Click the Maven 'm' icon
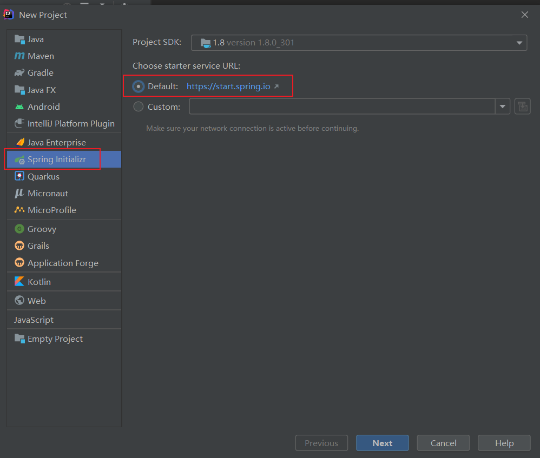The image size is (540, 458). point(19,56)
